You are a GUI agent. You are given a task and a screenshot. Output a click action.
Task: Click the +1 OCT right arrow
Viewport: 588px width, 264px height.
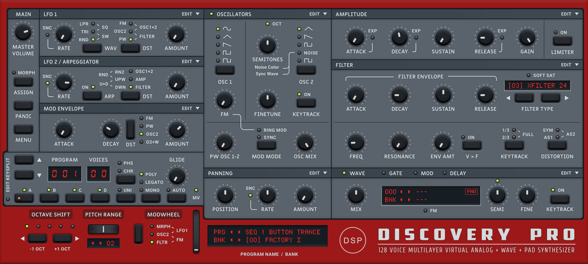[x=77, y=238]
